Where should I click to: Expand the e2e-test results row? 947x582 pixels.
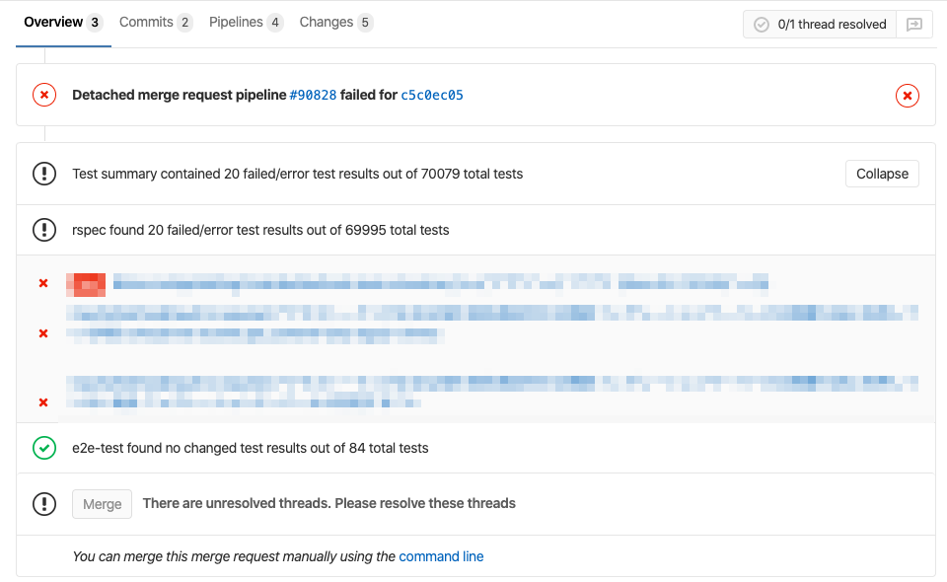(250, 448)
